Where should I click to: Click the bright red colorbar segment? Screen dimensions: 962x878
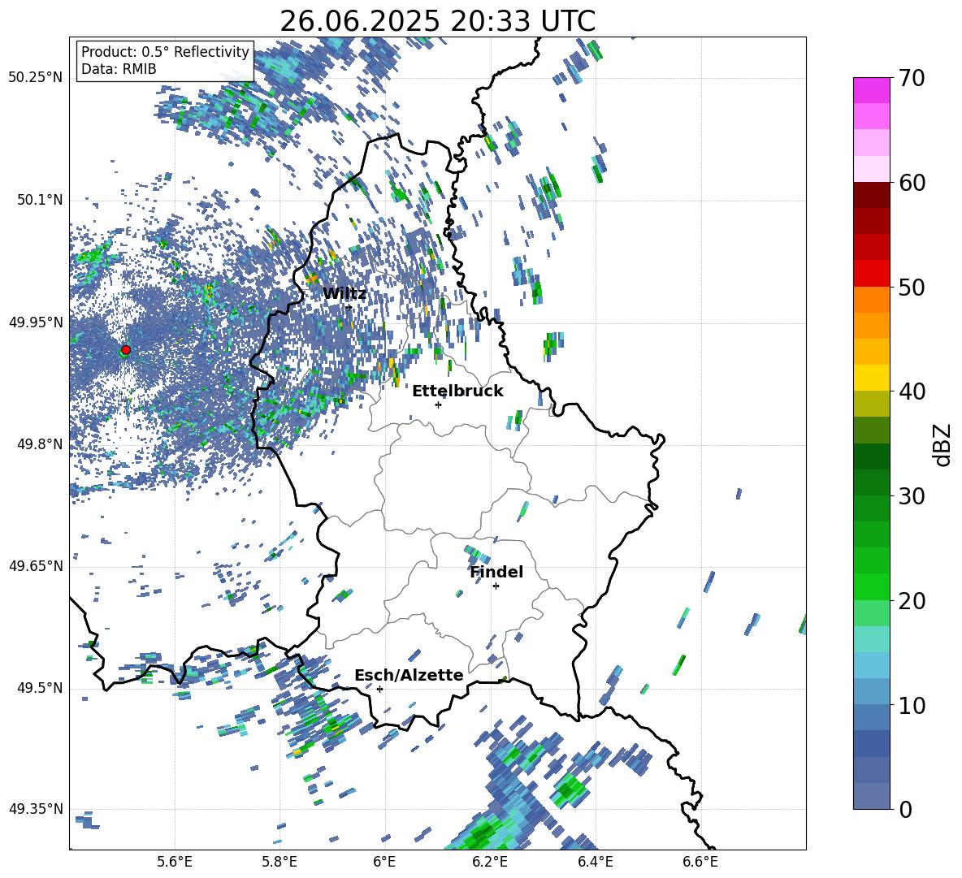871,273
